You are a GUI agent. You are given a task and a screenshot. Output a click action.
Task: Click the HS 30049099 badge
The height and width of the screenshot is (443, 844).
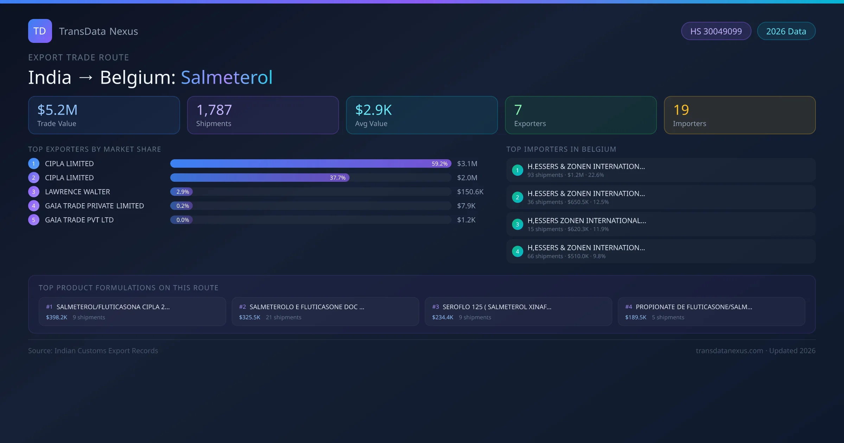point(716,31)
